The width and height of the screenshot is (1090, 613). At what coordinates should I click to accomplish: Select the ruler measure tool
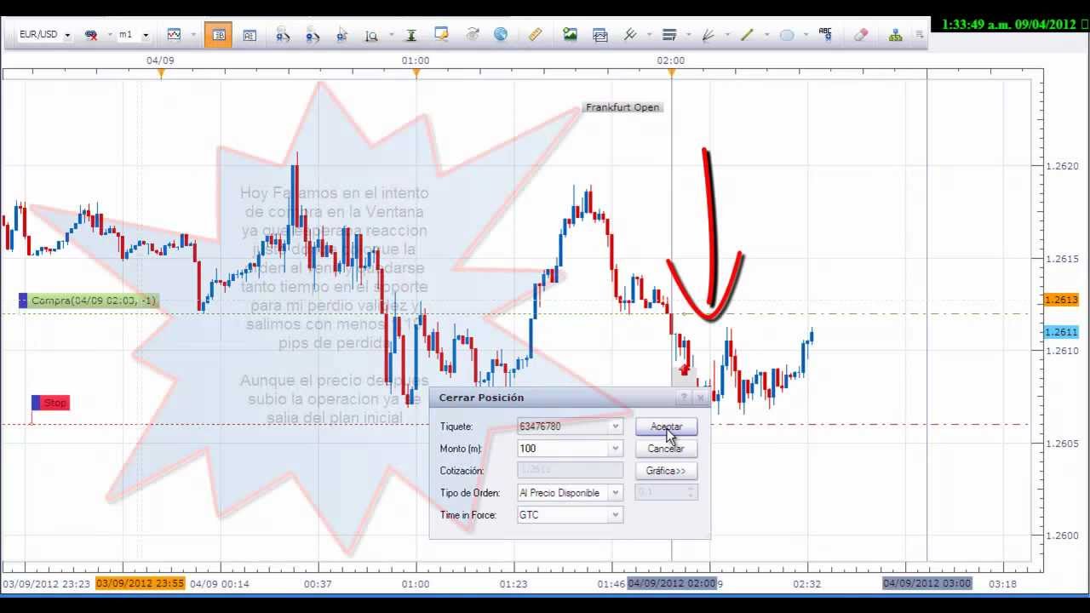coord(535,35)
